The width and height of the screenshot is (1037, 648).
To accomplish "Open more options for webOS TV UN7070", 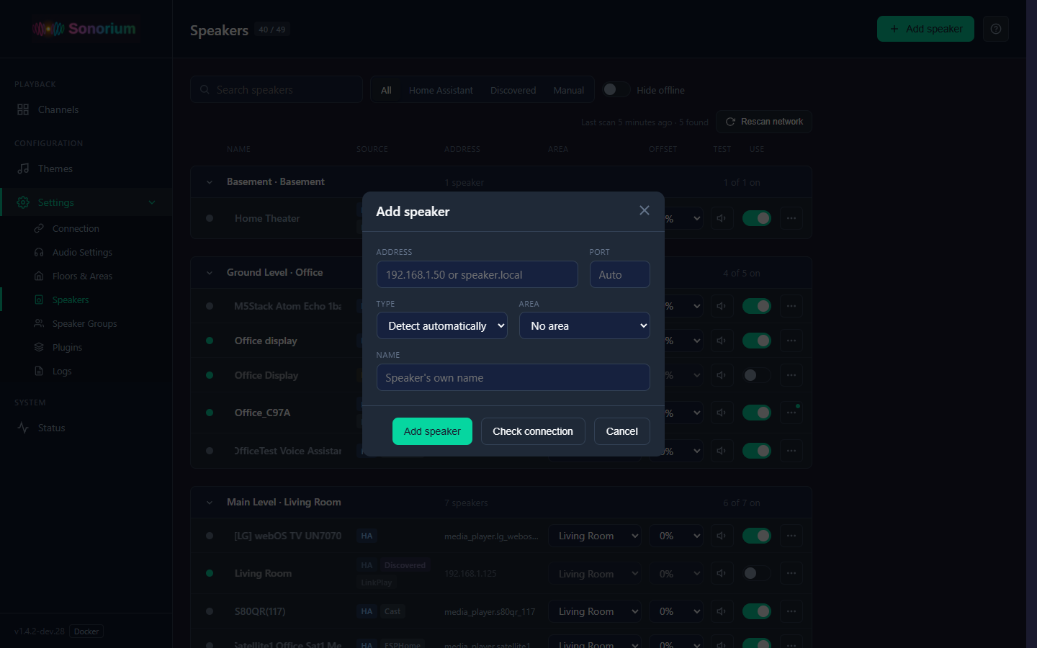I will 791,536.
